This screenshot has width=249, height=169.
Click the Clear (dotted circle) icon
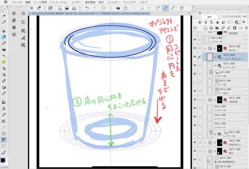tap(103, 8)
